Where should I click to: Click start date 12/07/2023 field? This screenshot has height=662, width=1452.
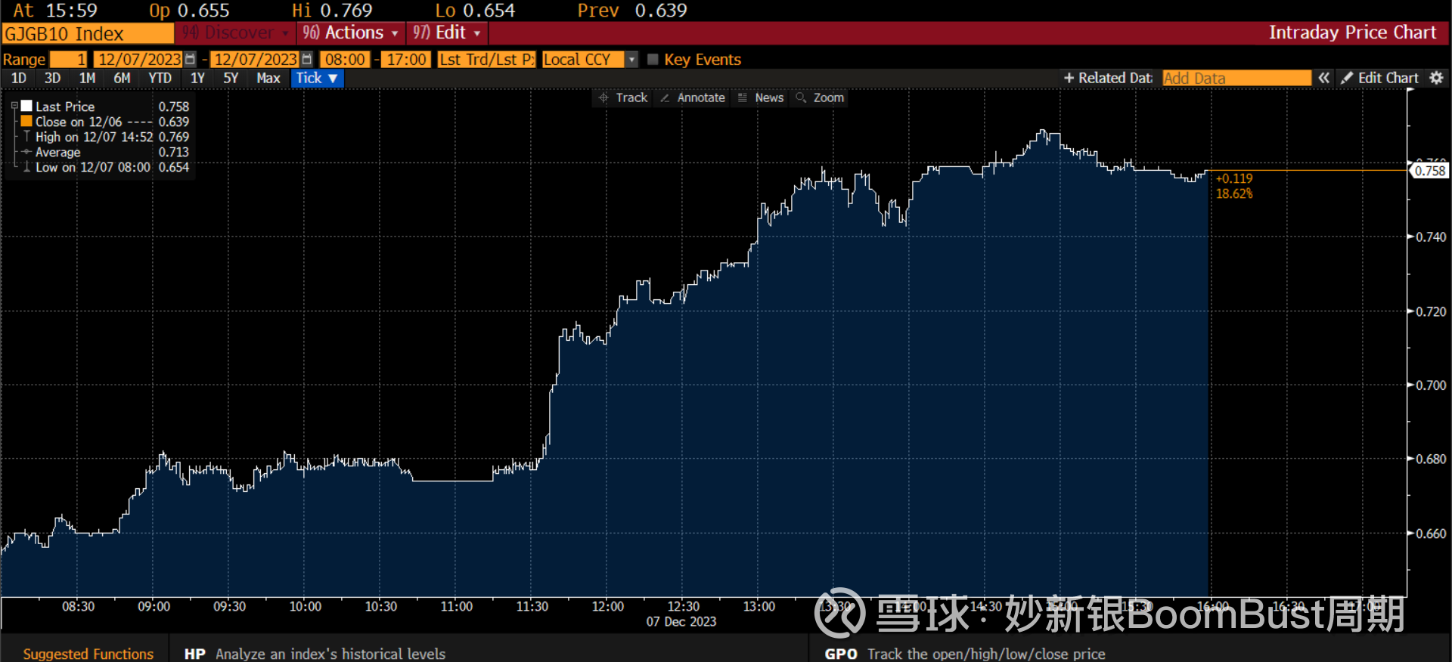pyautogui.click(x=140, y=59)
